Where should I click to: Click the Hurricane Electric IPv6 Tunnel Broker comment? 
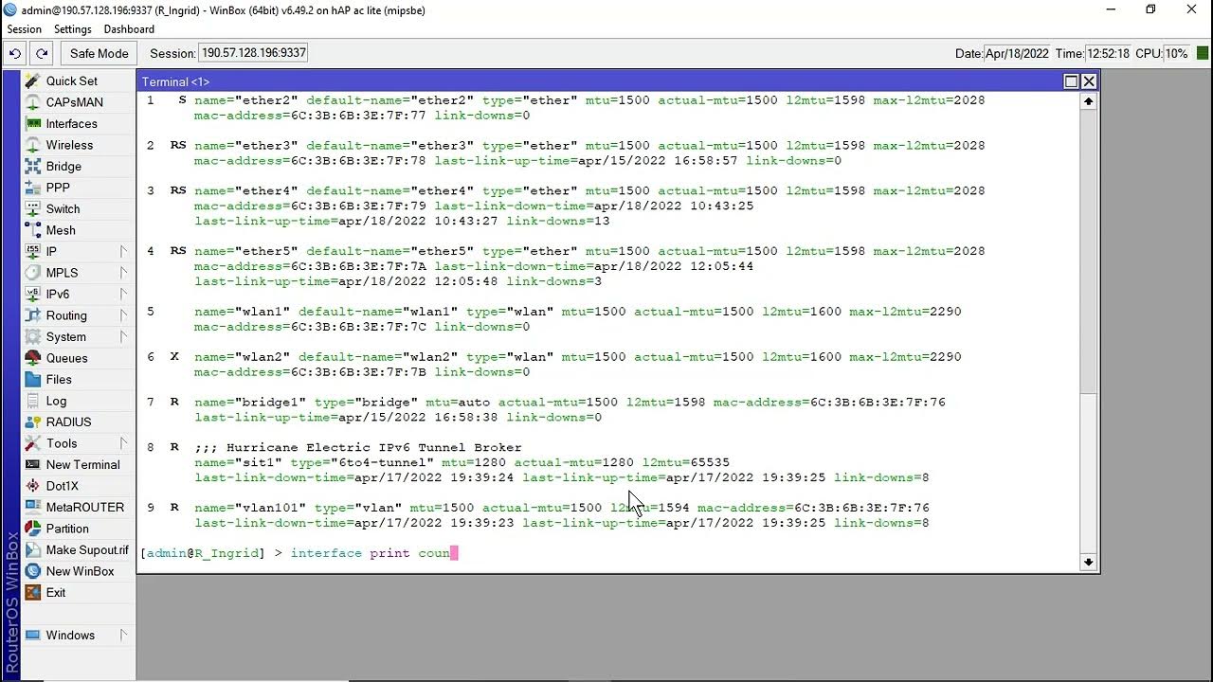[x=358, y=447]
